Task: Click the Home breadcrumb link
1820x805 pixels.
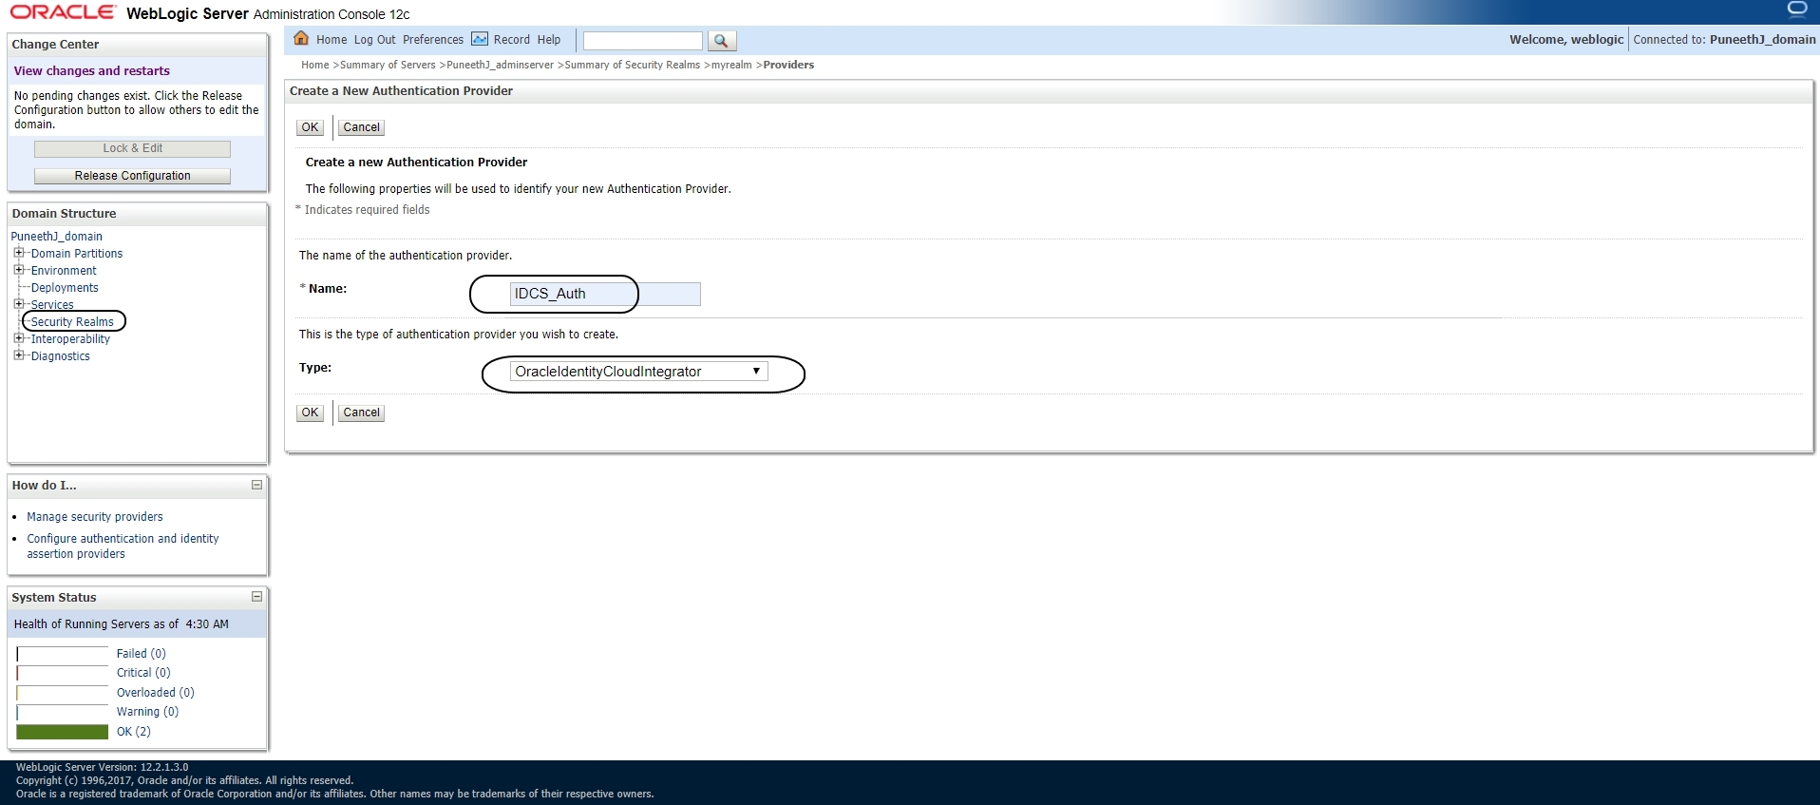Action: [x=315, y=65]
